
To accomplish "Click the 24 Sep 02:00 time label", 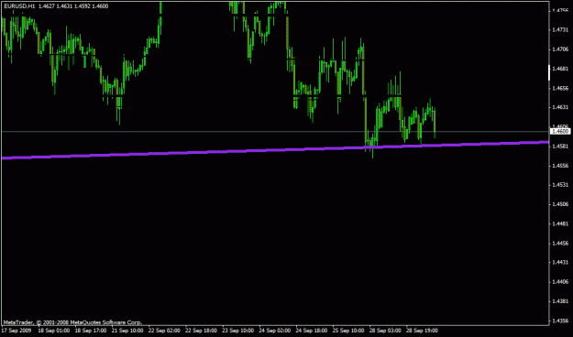I will 275,331.
